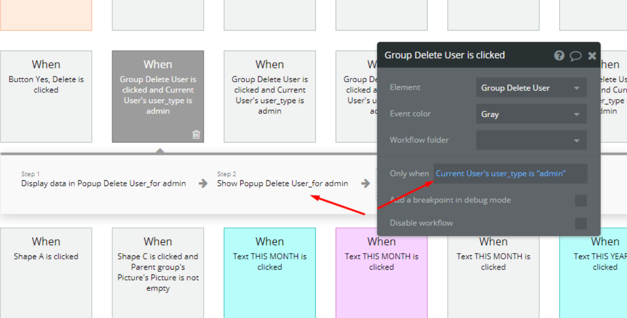Open the Element dropdown showing Group Delete User
Viewport: 627px width, 318px height.
tap(531, 88)
